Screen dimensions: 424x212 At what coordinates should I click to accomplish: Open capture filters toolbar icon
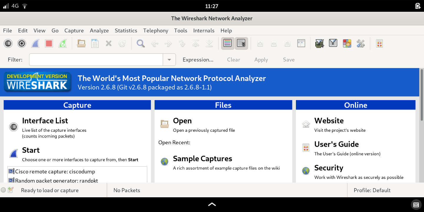pyautogui.click(x=319, y=44)
